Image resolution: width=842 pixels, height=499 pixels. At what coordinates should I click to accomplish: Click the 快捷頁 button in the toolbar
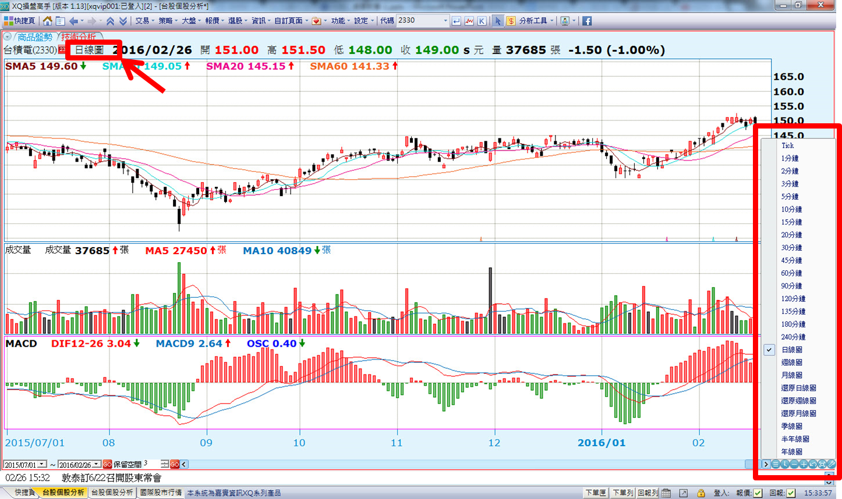(x=20, y=21)
